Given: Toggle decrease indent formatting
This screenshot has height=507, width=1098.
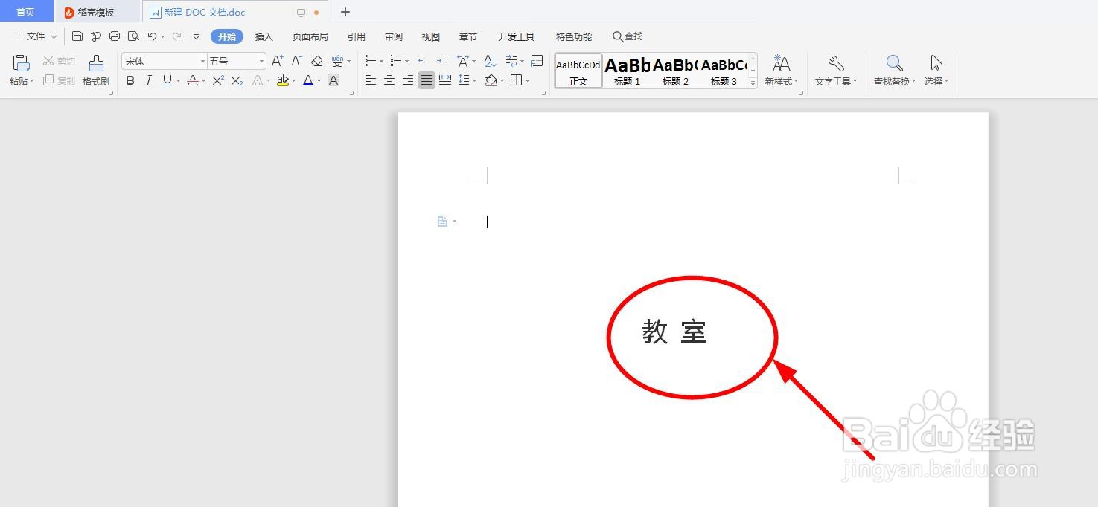Looking at the screenshot, I should [424, 60].
